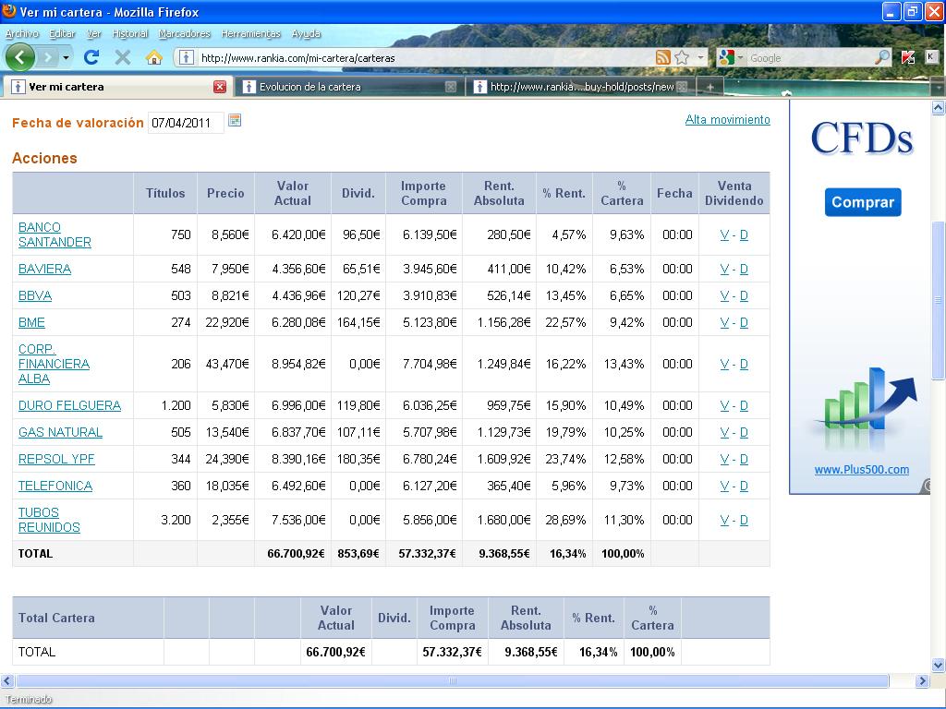Open the REPSOL YPF link
Viewport: 946px width, 709px height.
pyautogui.click(x=56, y=459)
